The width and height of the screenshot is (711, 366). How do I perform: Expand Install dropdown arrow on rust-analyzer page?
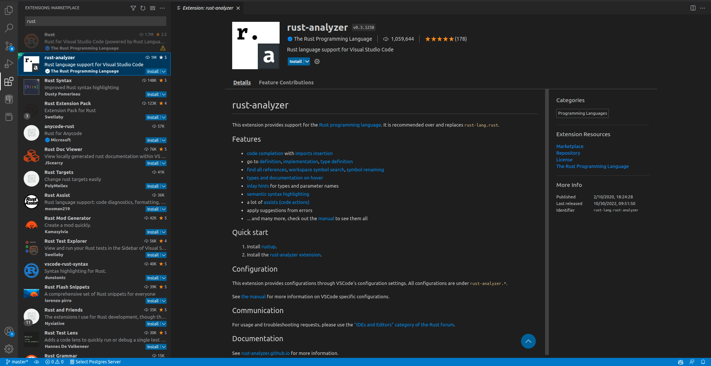pyautogui.click(x=307, y=61)
